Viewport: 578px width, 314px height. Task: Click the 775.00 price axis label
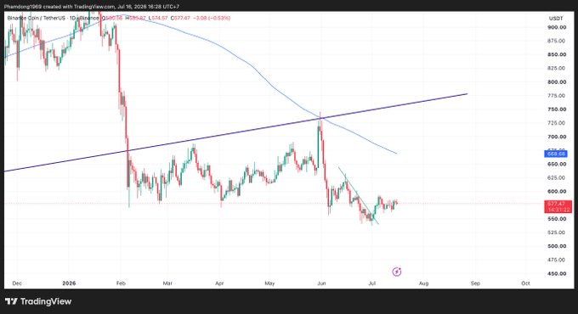[557, 96]
